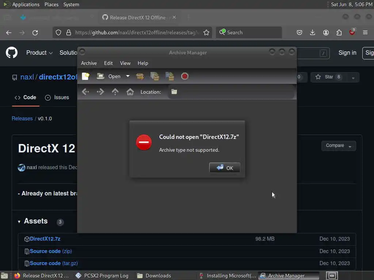The width and height of the screenshot is (374, 280).
Task: Open the View menu
Action: 125,63
